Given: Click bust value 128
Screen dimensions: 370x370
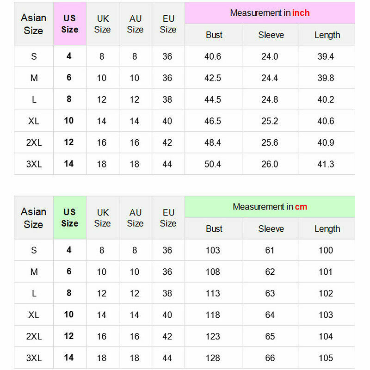Looking at the screenshot, I should point(213,358).
